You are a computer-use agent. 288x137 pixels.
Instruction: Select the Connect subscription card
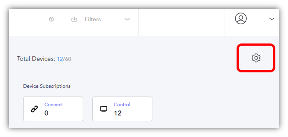click(53, 109)
